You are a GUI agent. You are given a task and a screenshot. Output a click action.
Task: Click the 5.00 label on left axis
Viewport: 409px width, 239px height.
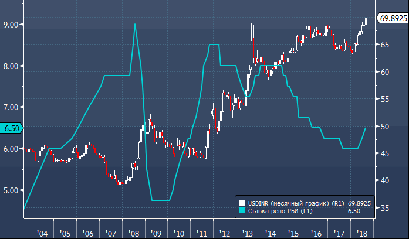12,190
